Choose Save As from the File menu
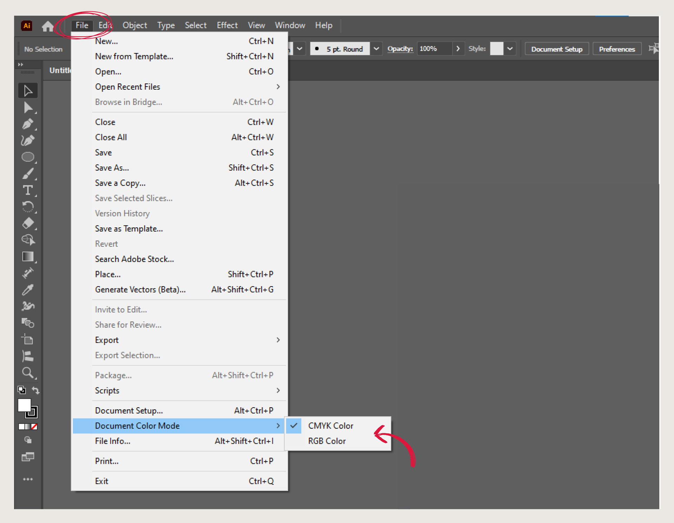 [112, 168]
